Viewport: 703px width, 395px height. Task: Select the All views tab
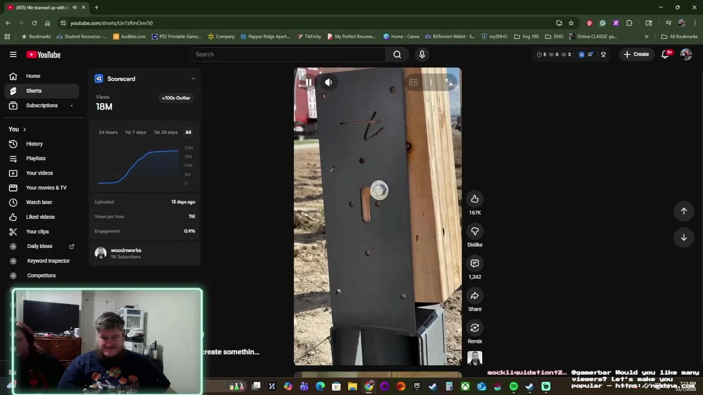pyautogui.click(x=188, y=132)
